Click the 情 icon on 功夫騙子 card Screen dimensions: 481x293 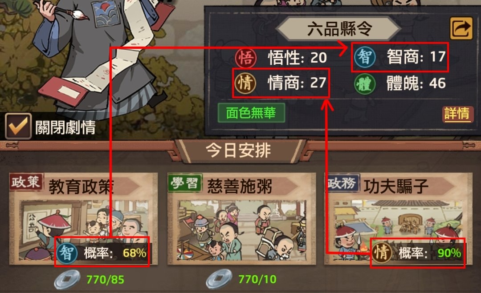pos(381,253)
